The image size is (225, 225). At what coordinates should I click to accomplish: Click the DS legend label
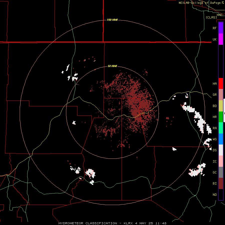pos(214,150)
